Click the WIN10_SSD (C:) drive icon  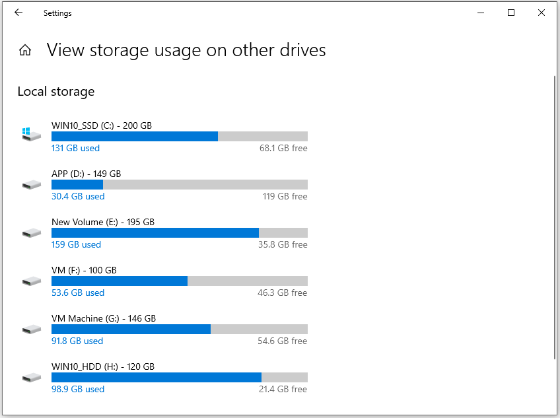tap(31, 132)
